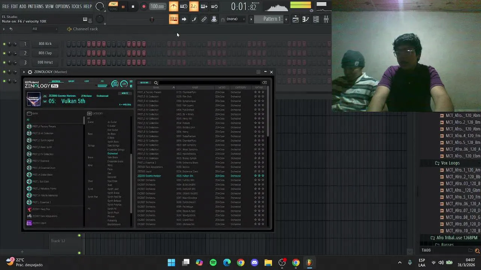Open the FILE menu
Screen dimensions: 481x270
click(6, 7)
